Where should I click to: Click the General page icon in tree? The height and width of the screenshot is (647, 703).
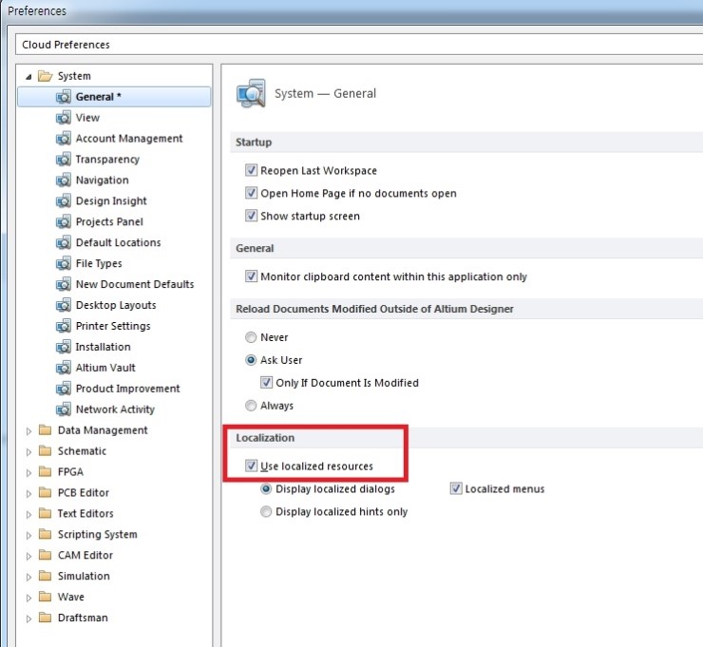64,96
